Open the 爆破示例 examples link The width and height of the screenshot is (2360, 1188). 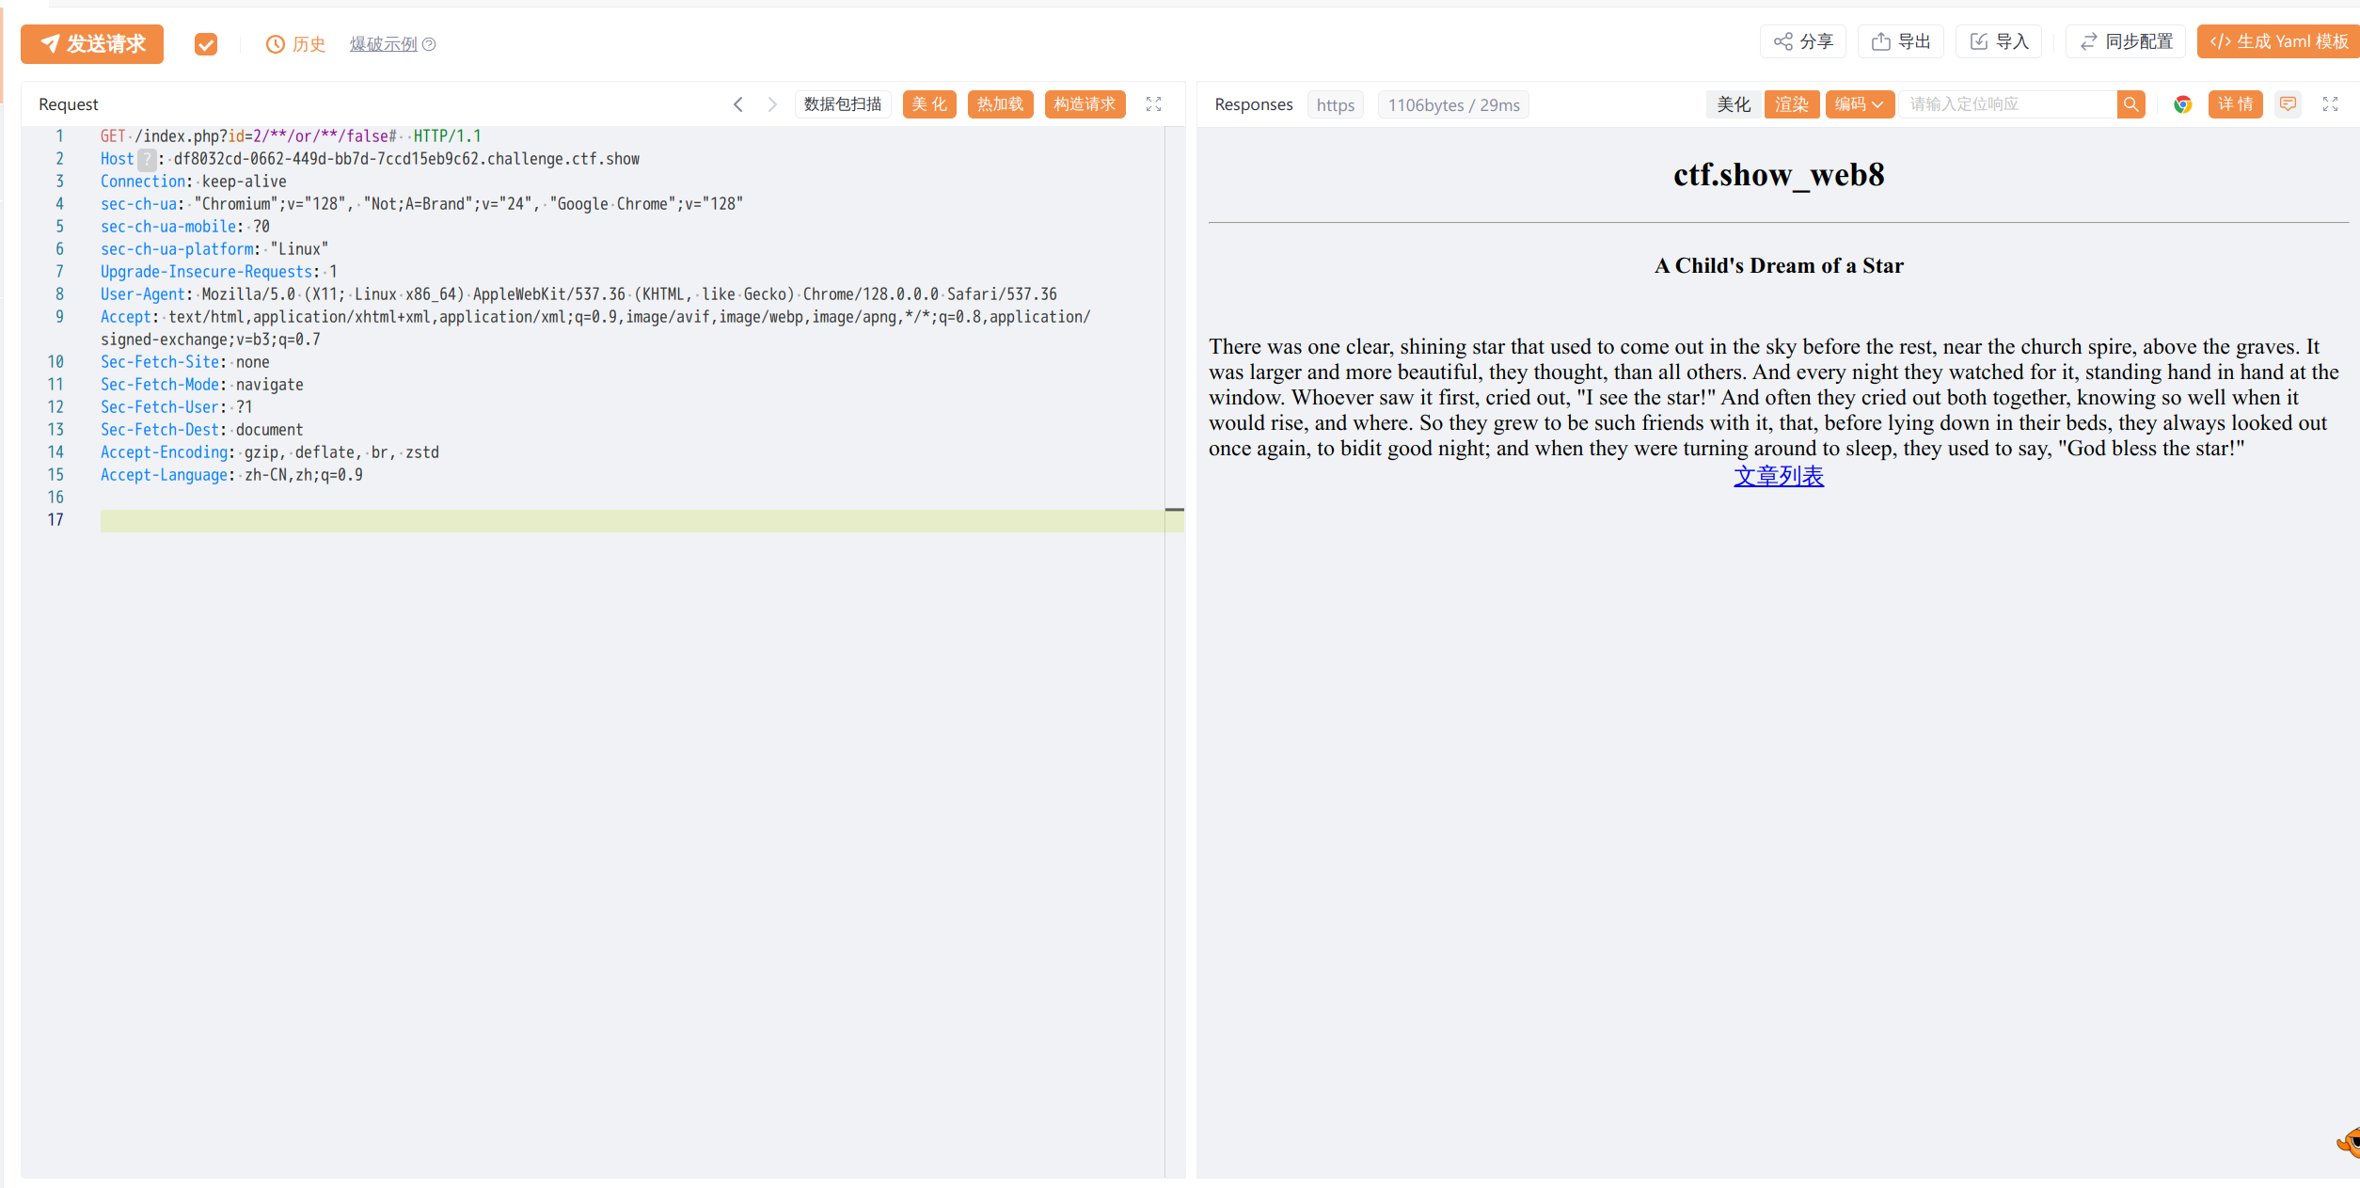[383, 44]
